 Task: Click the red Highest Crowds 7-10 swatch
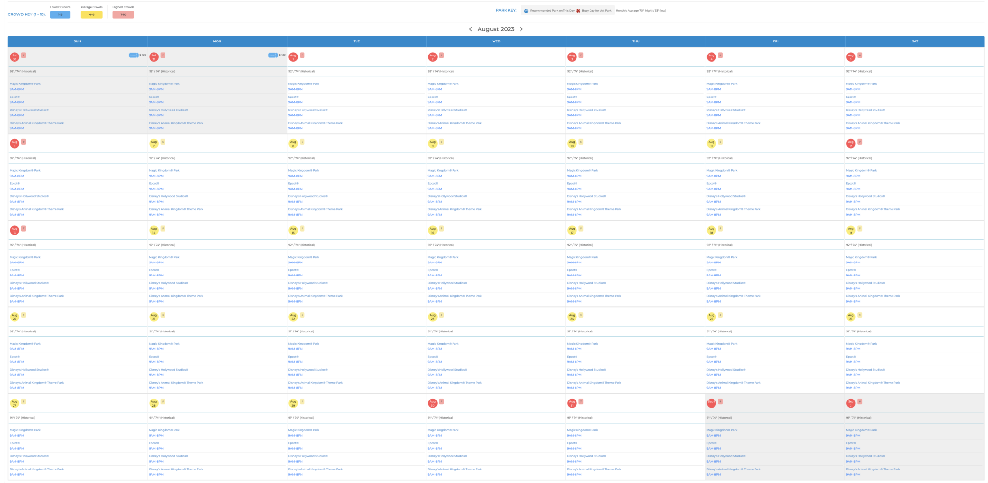(123, 14)
